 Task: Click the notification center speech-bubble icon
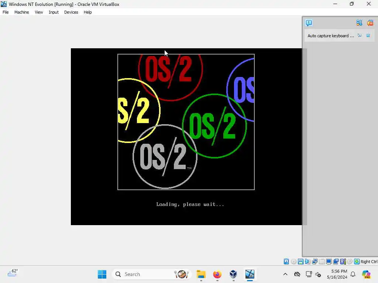(x=309, y=23)
